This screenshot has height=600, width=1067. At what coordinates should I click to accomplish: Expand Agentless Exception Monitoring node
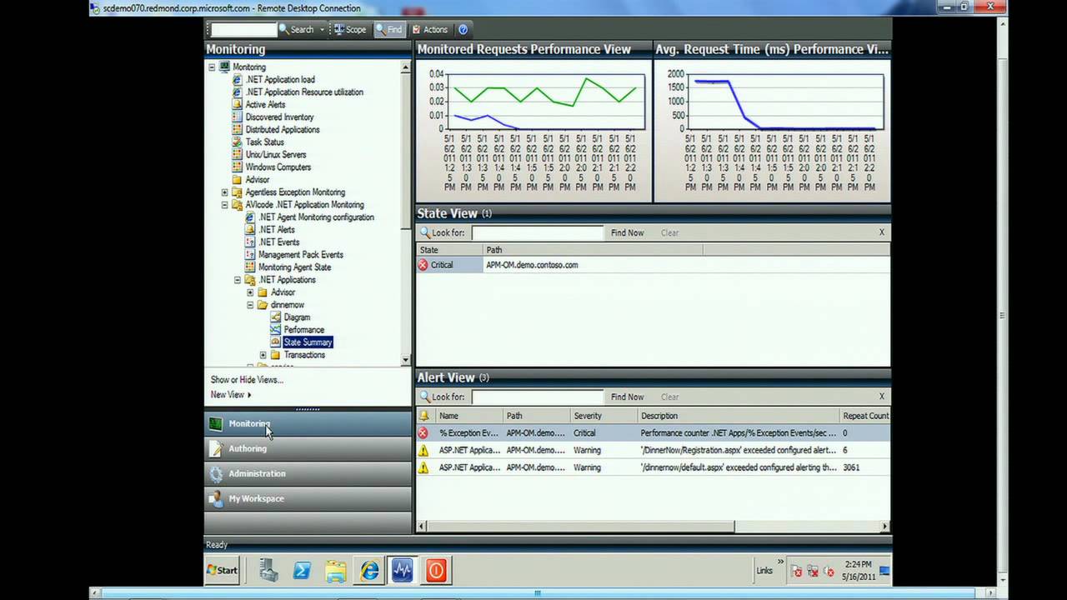[224, 192]
